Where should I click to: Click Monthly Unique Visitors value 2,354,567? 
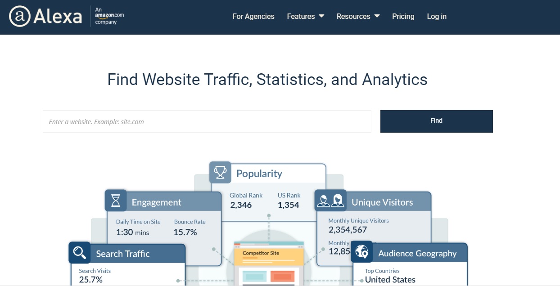[x=348, y=230]
